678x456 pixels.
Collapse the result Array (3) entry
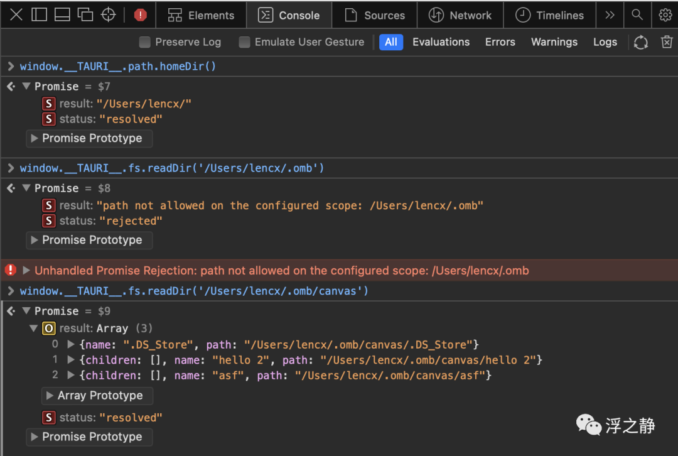(x=33, y=328)
